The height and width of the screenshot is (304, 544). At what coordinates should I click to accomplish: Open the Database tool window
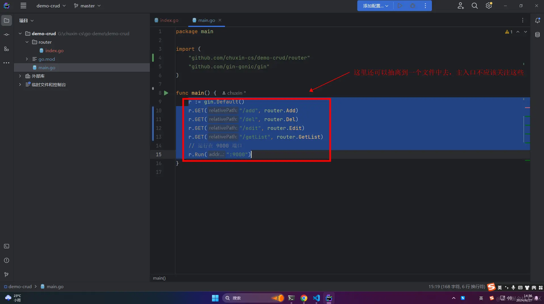pos(537,35)
